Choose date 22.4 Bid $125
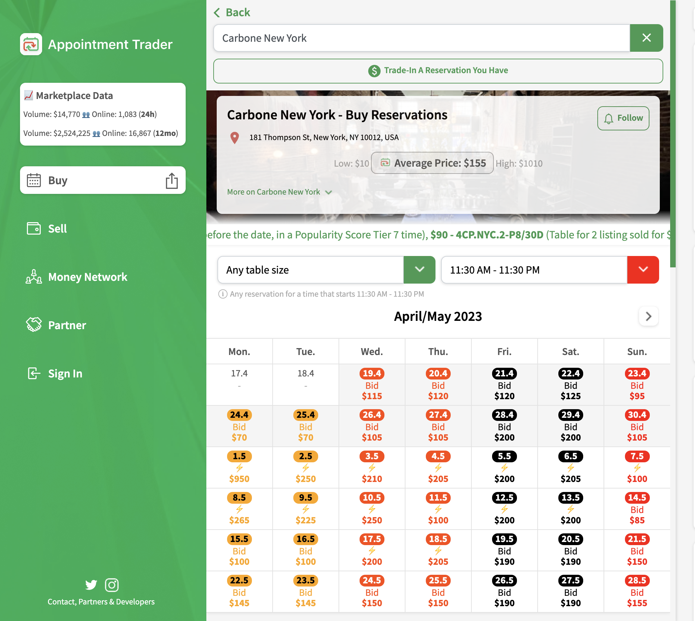Screen dimensions: 695x621 pos(571,385)
